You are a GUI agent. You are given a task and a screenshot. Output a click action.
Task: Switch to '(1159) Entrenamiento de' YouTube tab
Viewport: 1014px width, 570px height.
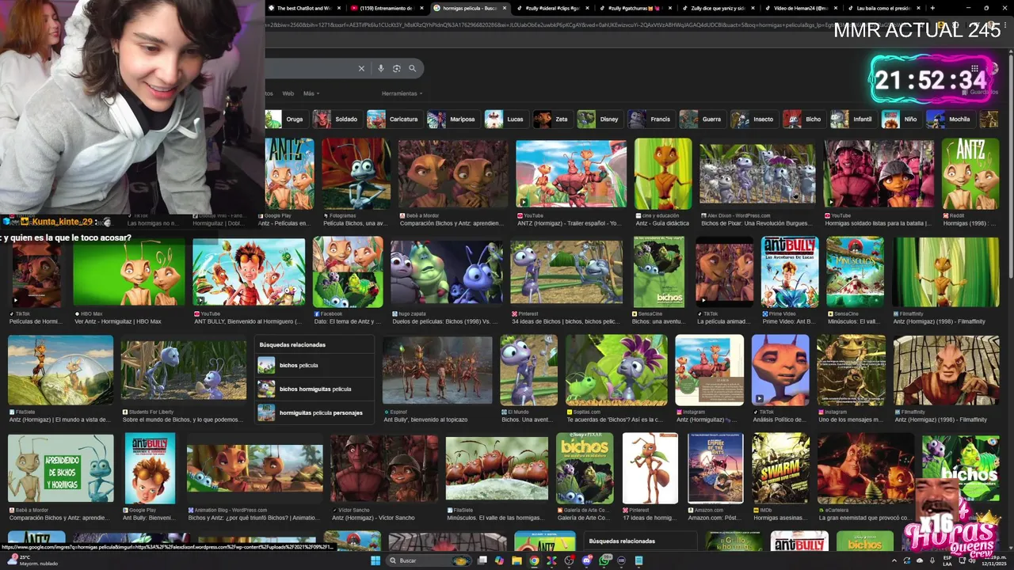point(386,8)
